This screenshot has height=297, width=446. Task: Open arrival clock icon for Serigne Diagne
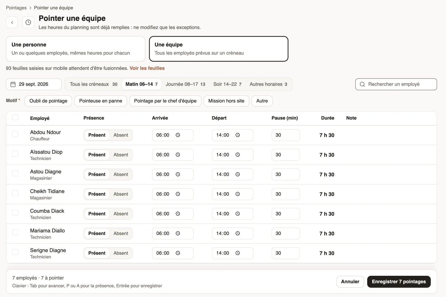(x=178, y=253)
